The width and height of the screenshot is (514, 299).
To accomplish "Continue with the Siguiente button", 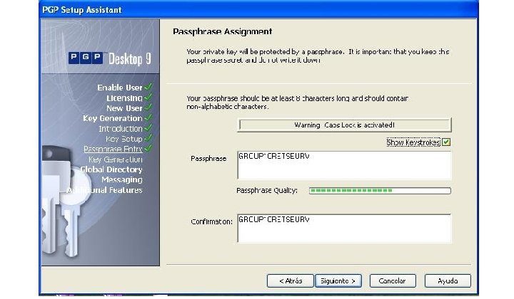I will (338, 280).
